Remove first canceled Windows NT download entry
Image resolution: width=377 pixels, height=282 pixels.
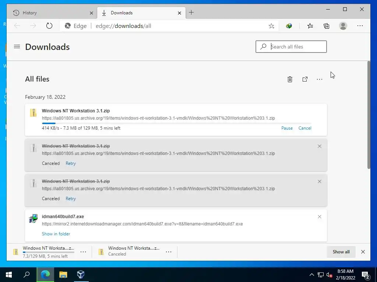320,146
